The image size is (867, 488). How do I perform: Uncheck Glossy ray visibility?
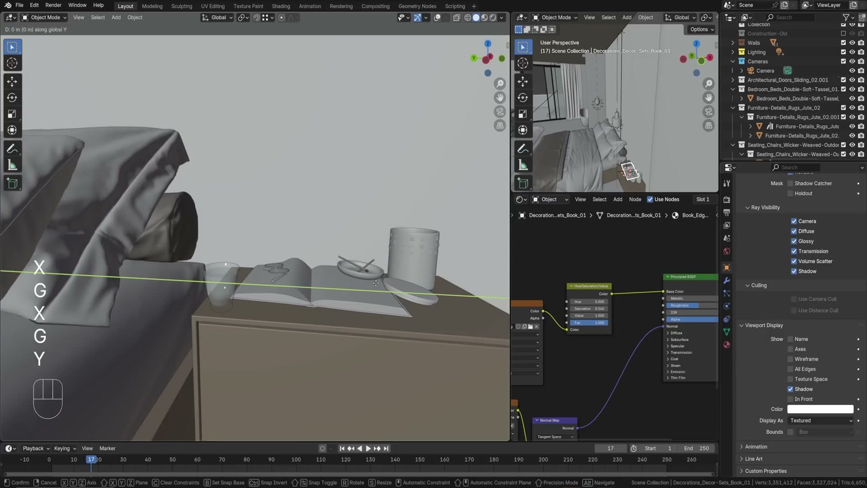[x=794, y=241]
